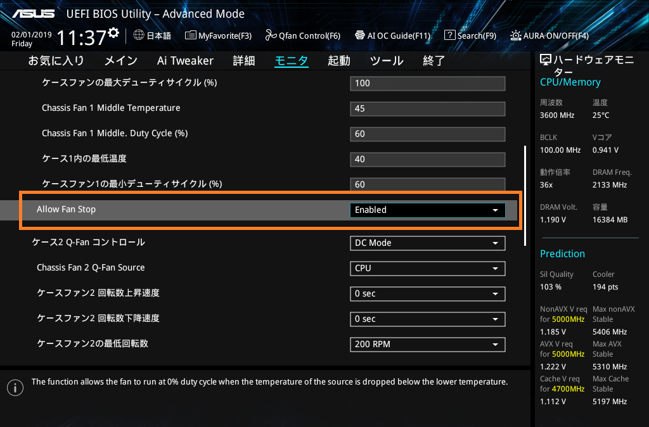Open the 日本語 language selector
Viewport: 649px width, 427px height.
point(152,35)
